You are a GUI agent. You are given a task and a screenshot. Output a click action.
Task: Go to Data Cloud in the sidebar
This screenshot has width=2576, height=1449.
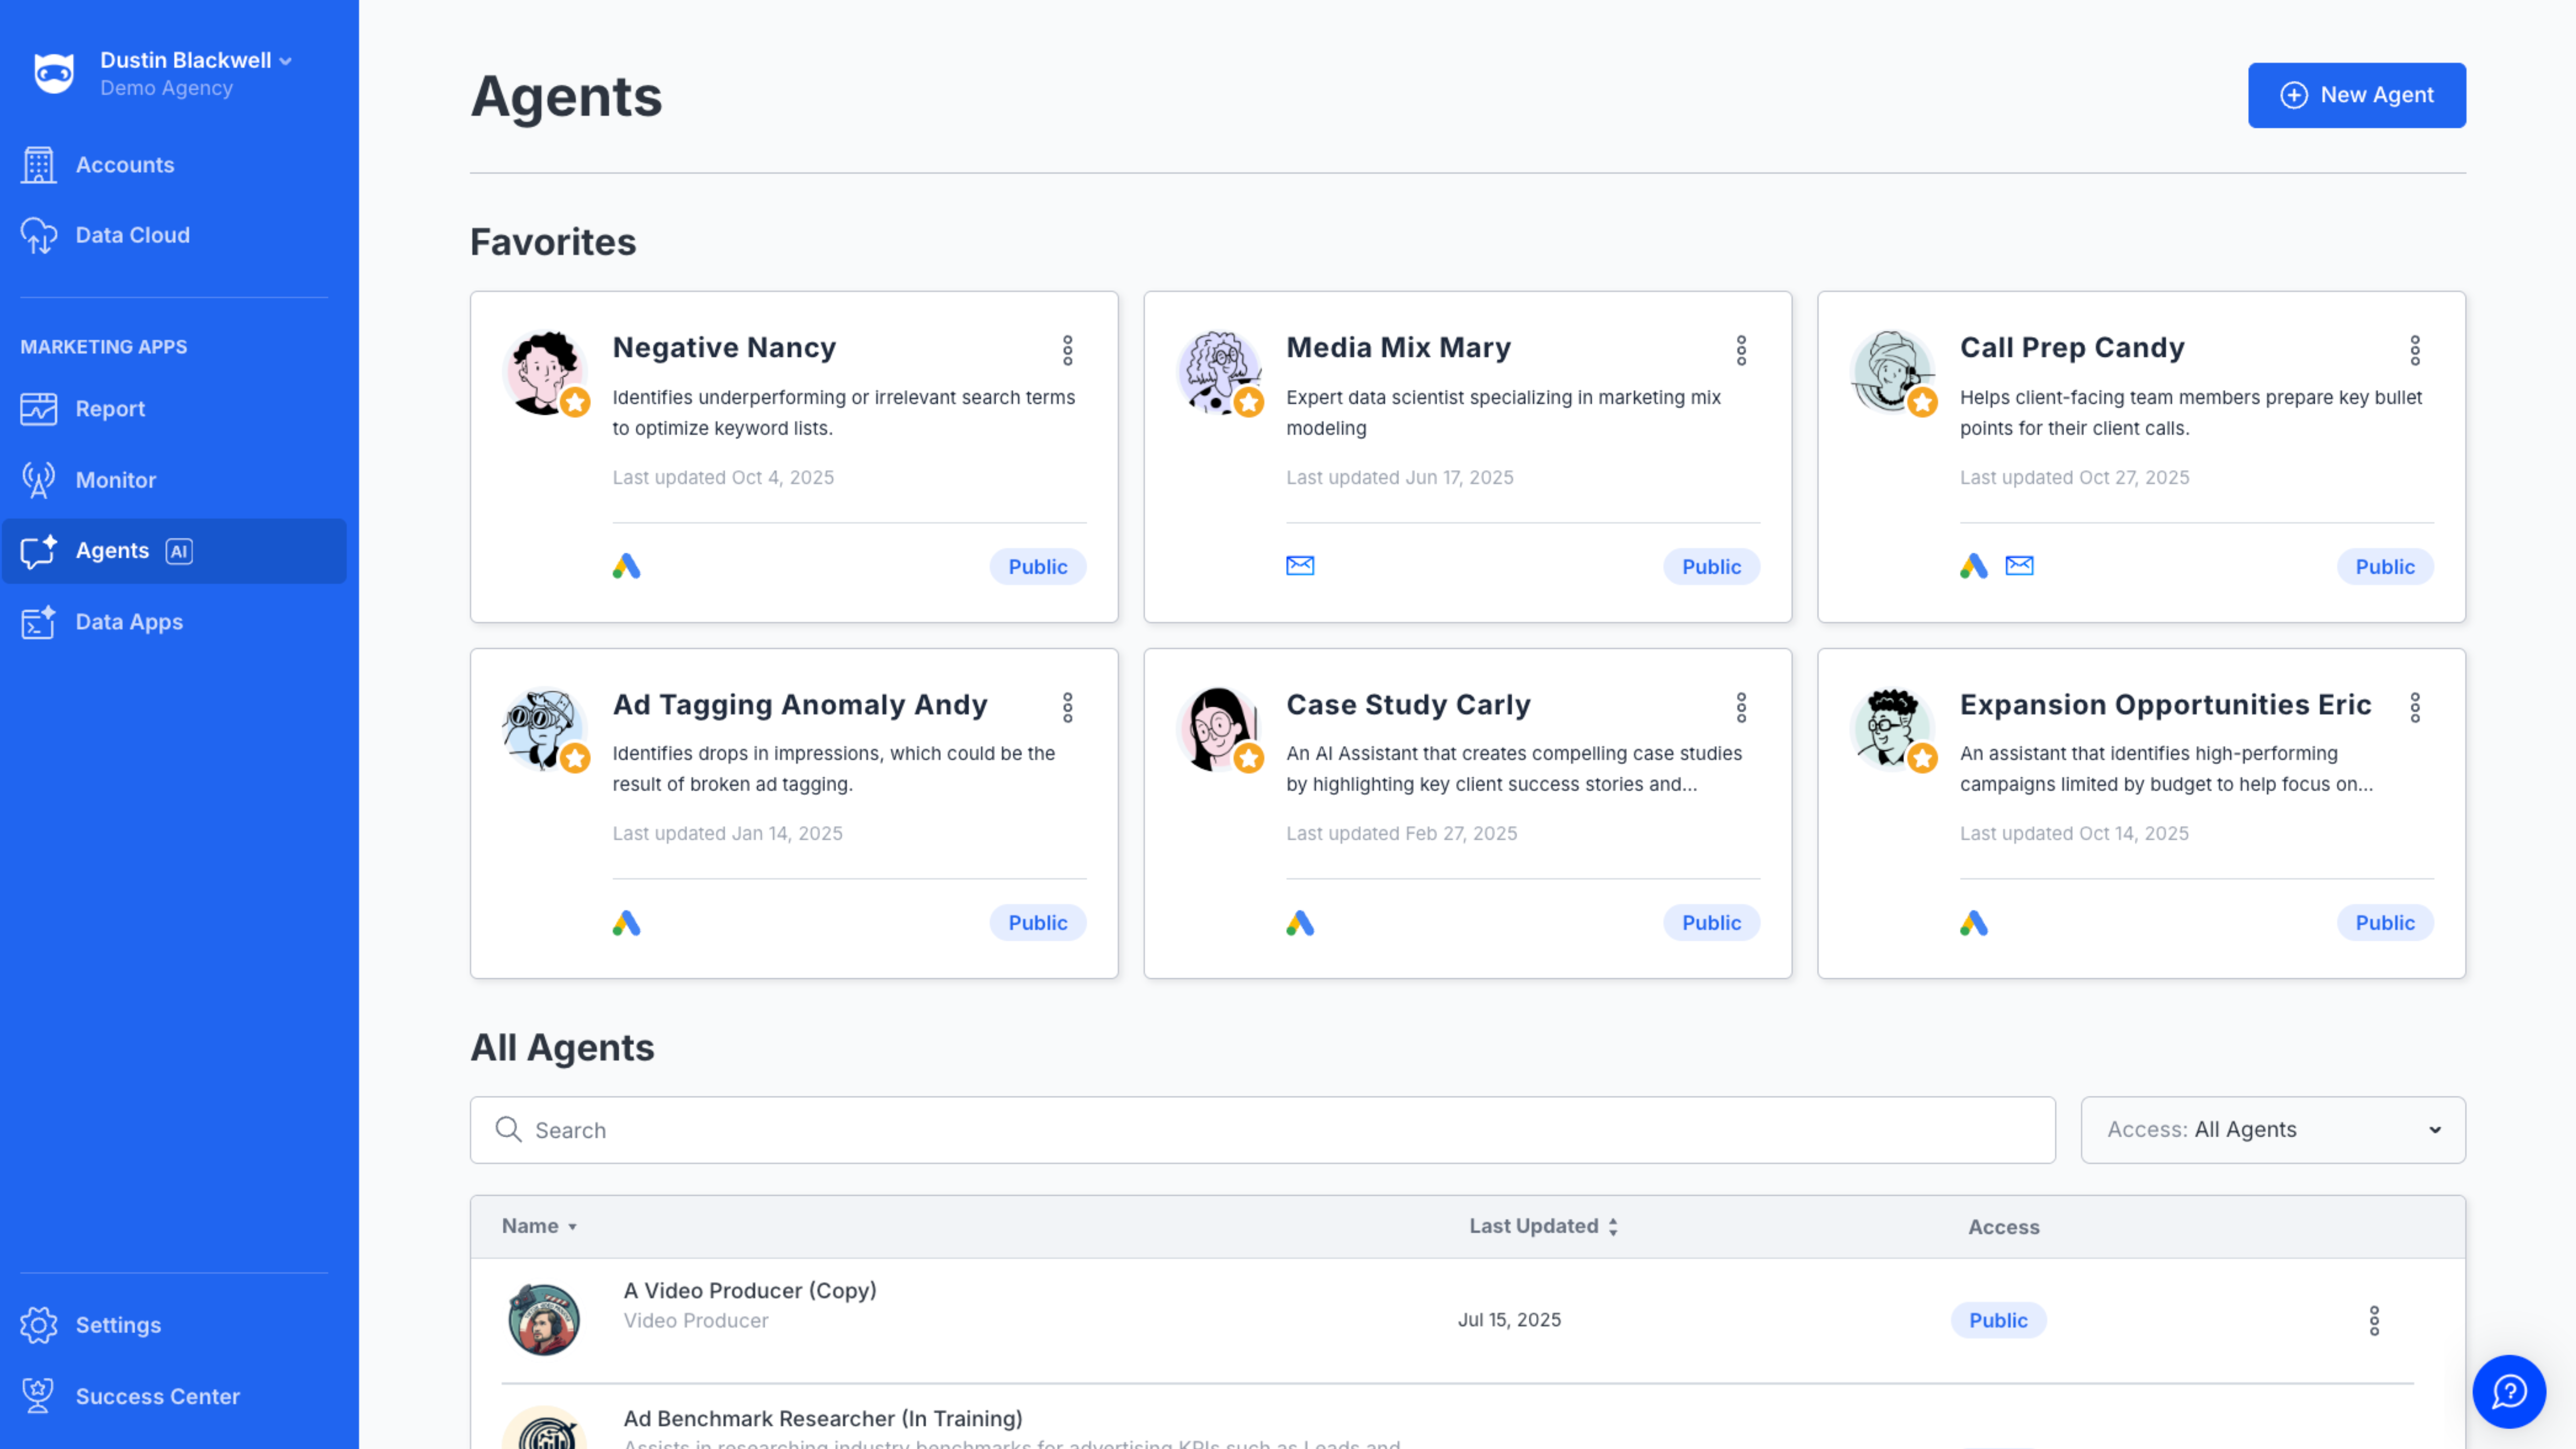(132, 235)
